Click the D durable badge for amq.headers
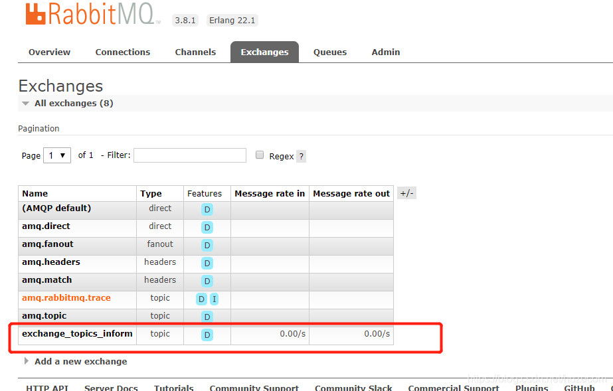 [207, 264]
